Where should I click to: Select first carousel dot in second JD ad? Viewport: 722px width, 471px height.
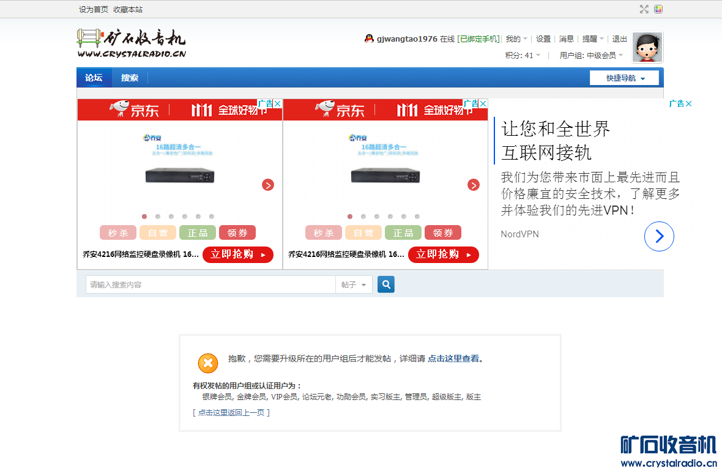click(350, 217)
